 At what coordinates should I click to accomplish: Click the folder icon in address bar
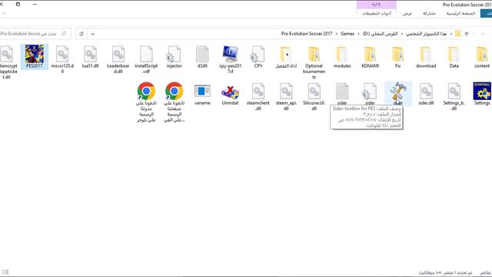pyautogui.click(x=458, y=34)
